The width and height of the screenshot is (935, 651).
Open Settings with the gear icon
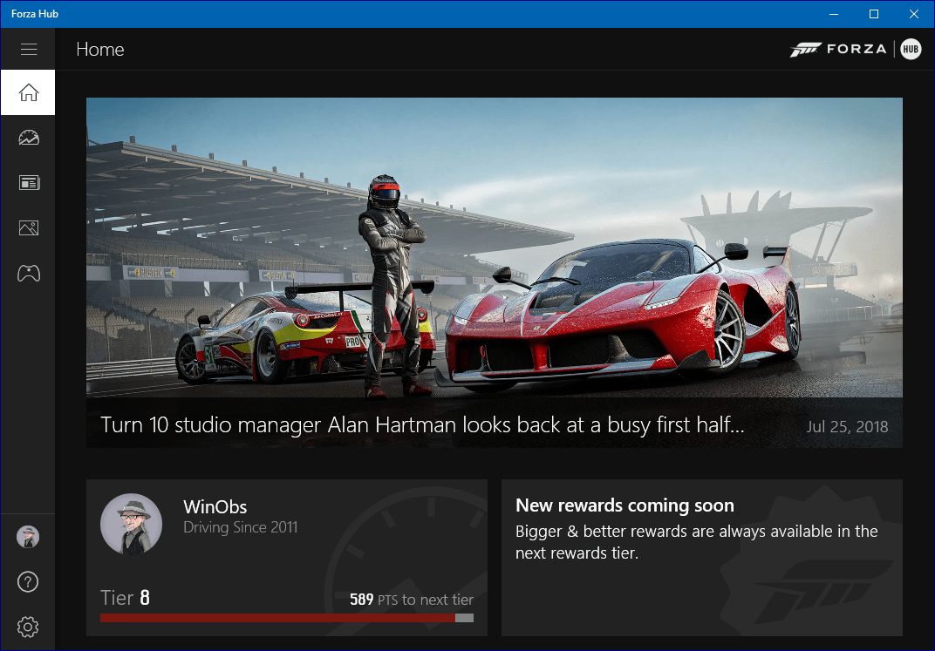pyautogui.click(x=28, y=627)
